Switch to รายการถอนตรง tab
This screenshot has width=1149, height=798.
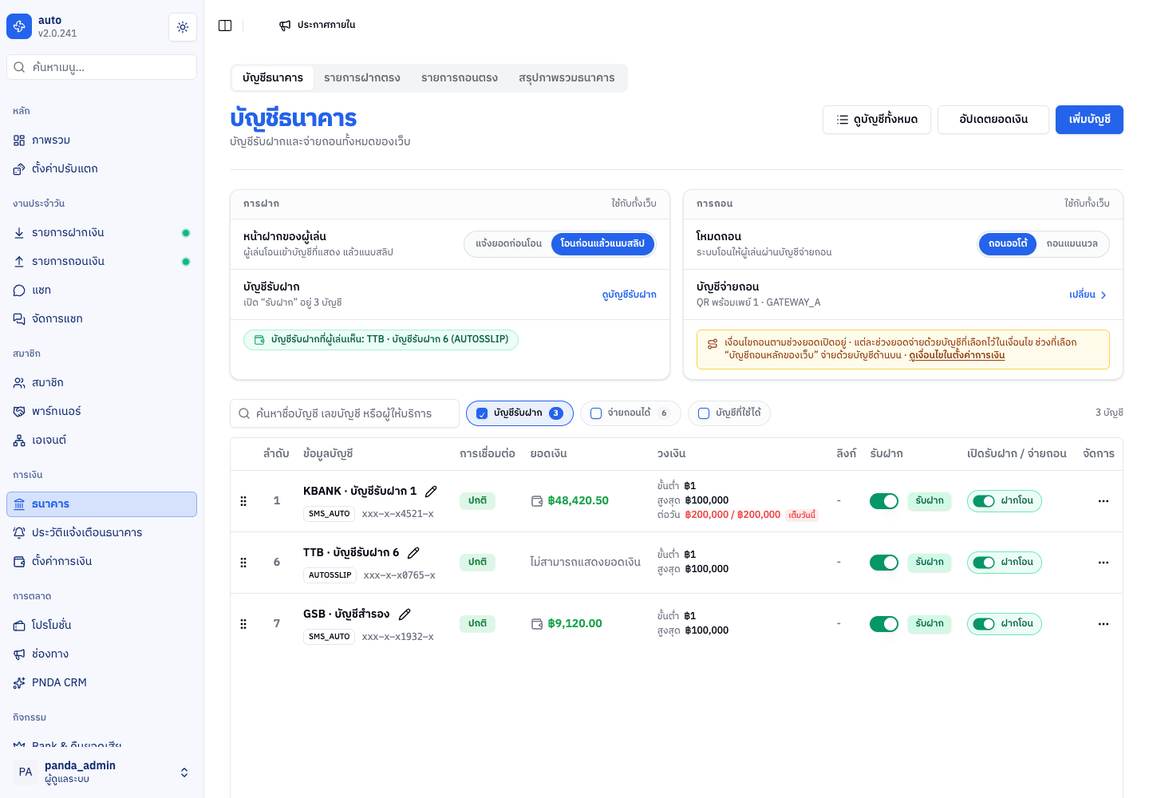point(460,78)
